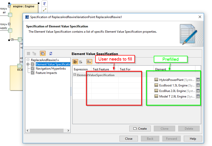This screenshot has height=146, width=212.
Task: Click the Delete button
Action: point(189,129)
